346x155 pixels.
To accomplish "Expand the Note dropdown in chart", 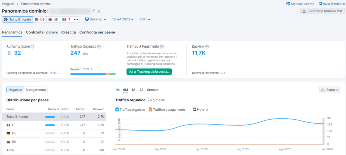I will point(200,110).
